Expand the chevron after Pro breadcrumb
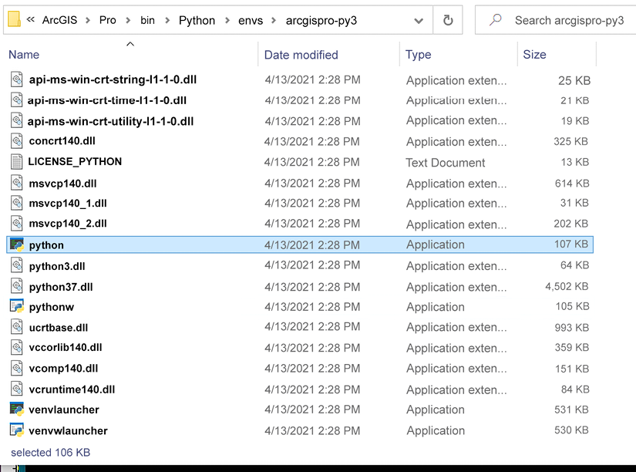Screen dimensions: 636x472 click(x=128, y=20)
